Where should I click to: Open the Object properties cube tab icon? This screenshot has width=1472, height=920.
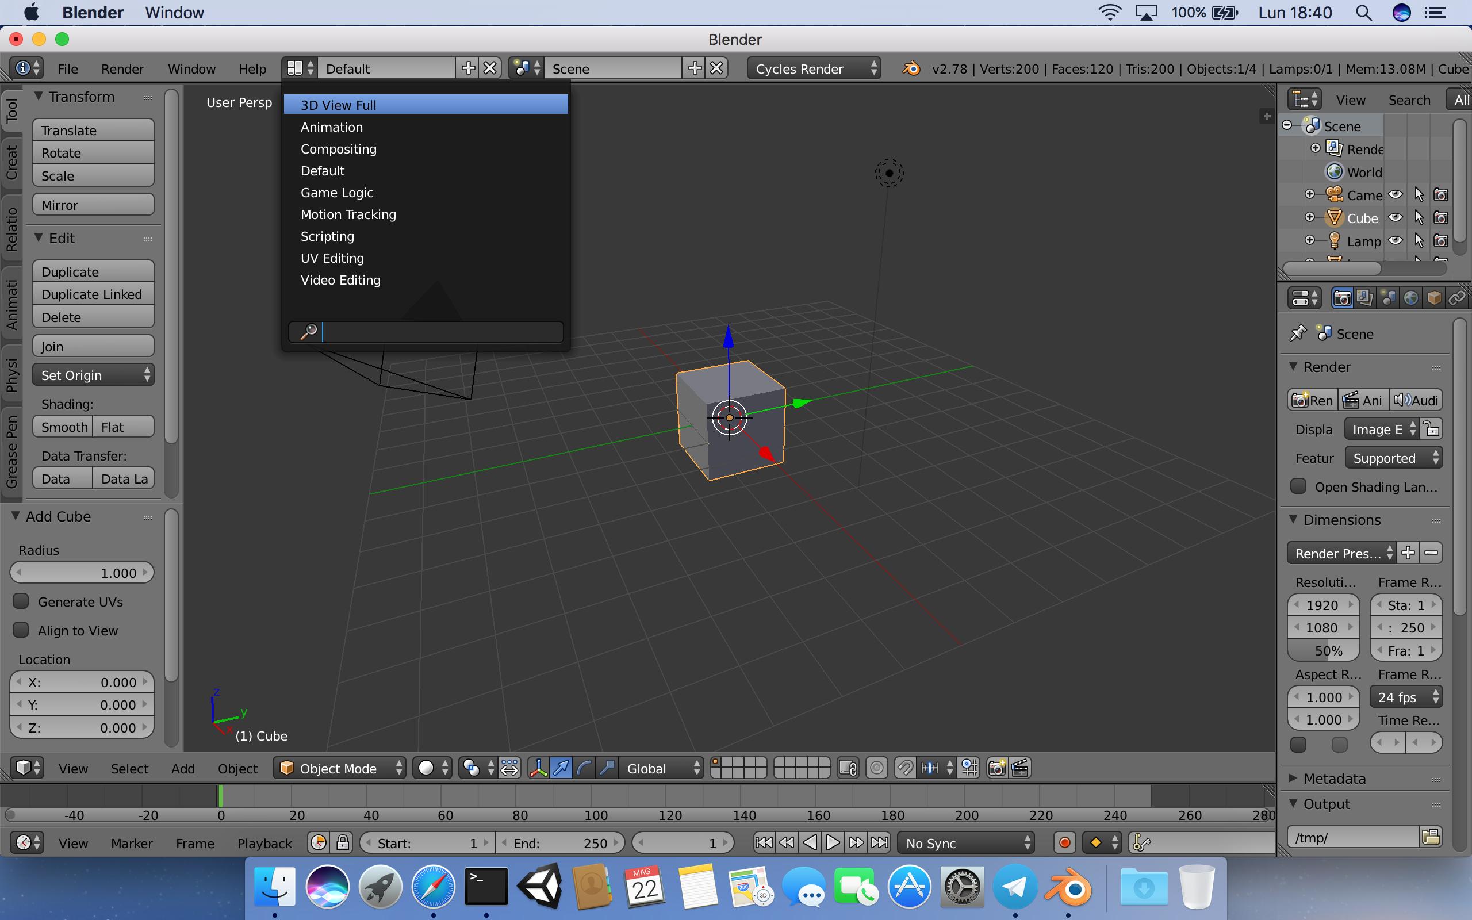point(1434,297)
